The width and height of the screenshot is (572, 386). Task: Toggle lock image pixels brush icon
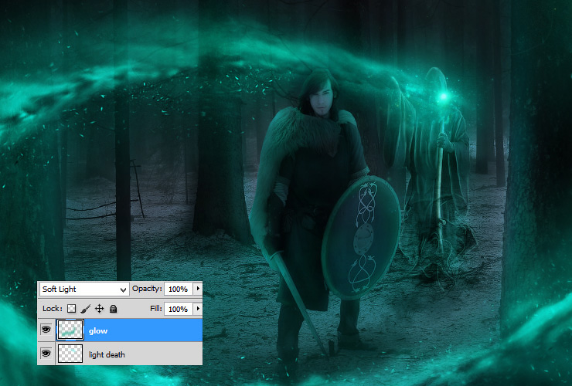(x=85, y=309)
